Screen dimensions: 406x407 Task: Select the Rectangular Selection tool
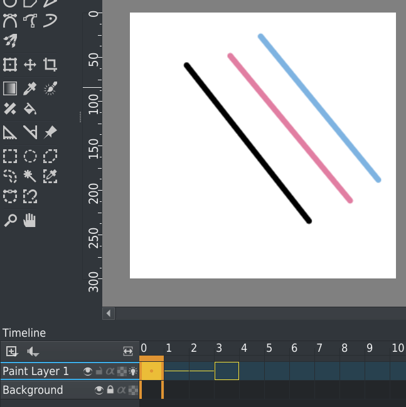(x=10, y=156)
